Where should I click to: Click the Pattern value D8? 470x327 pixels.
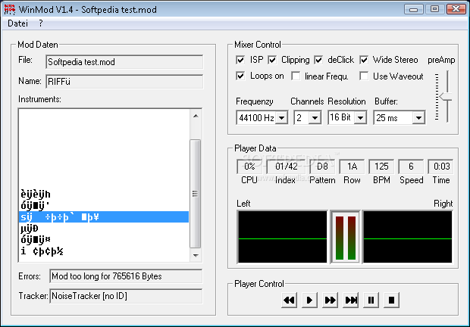coord(322,167)
